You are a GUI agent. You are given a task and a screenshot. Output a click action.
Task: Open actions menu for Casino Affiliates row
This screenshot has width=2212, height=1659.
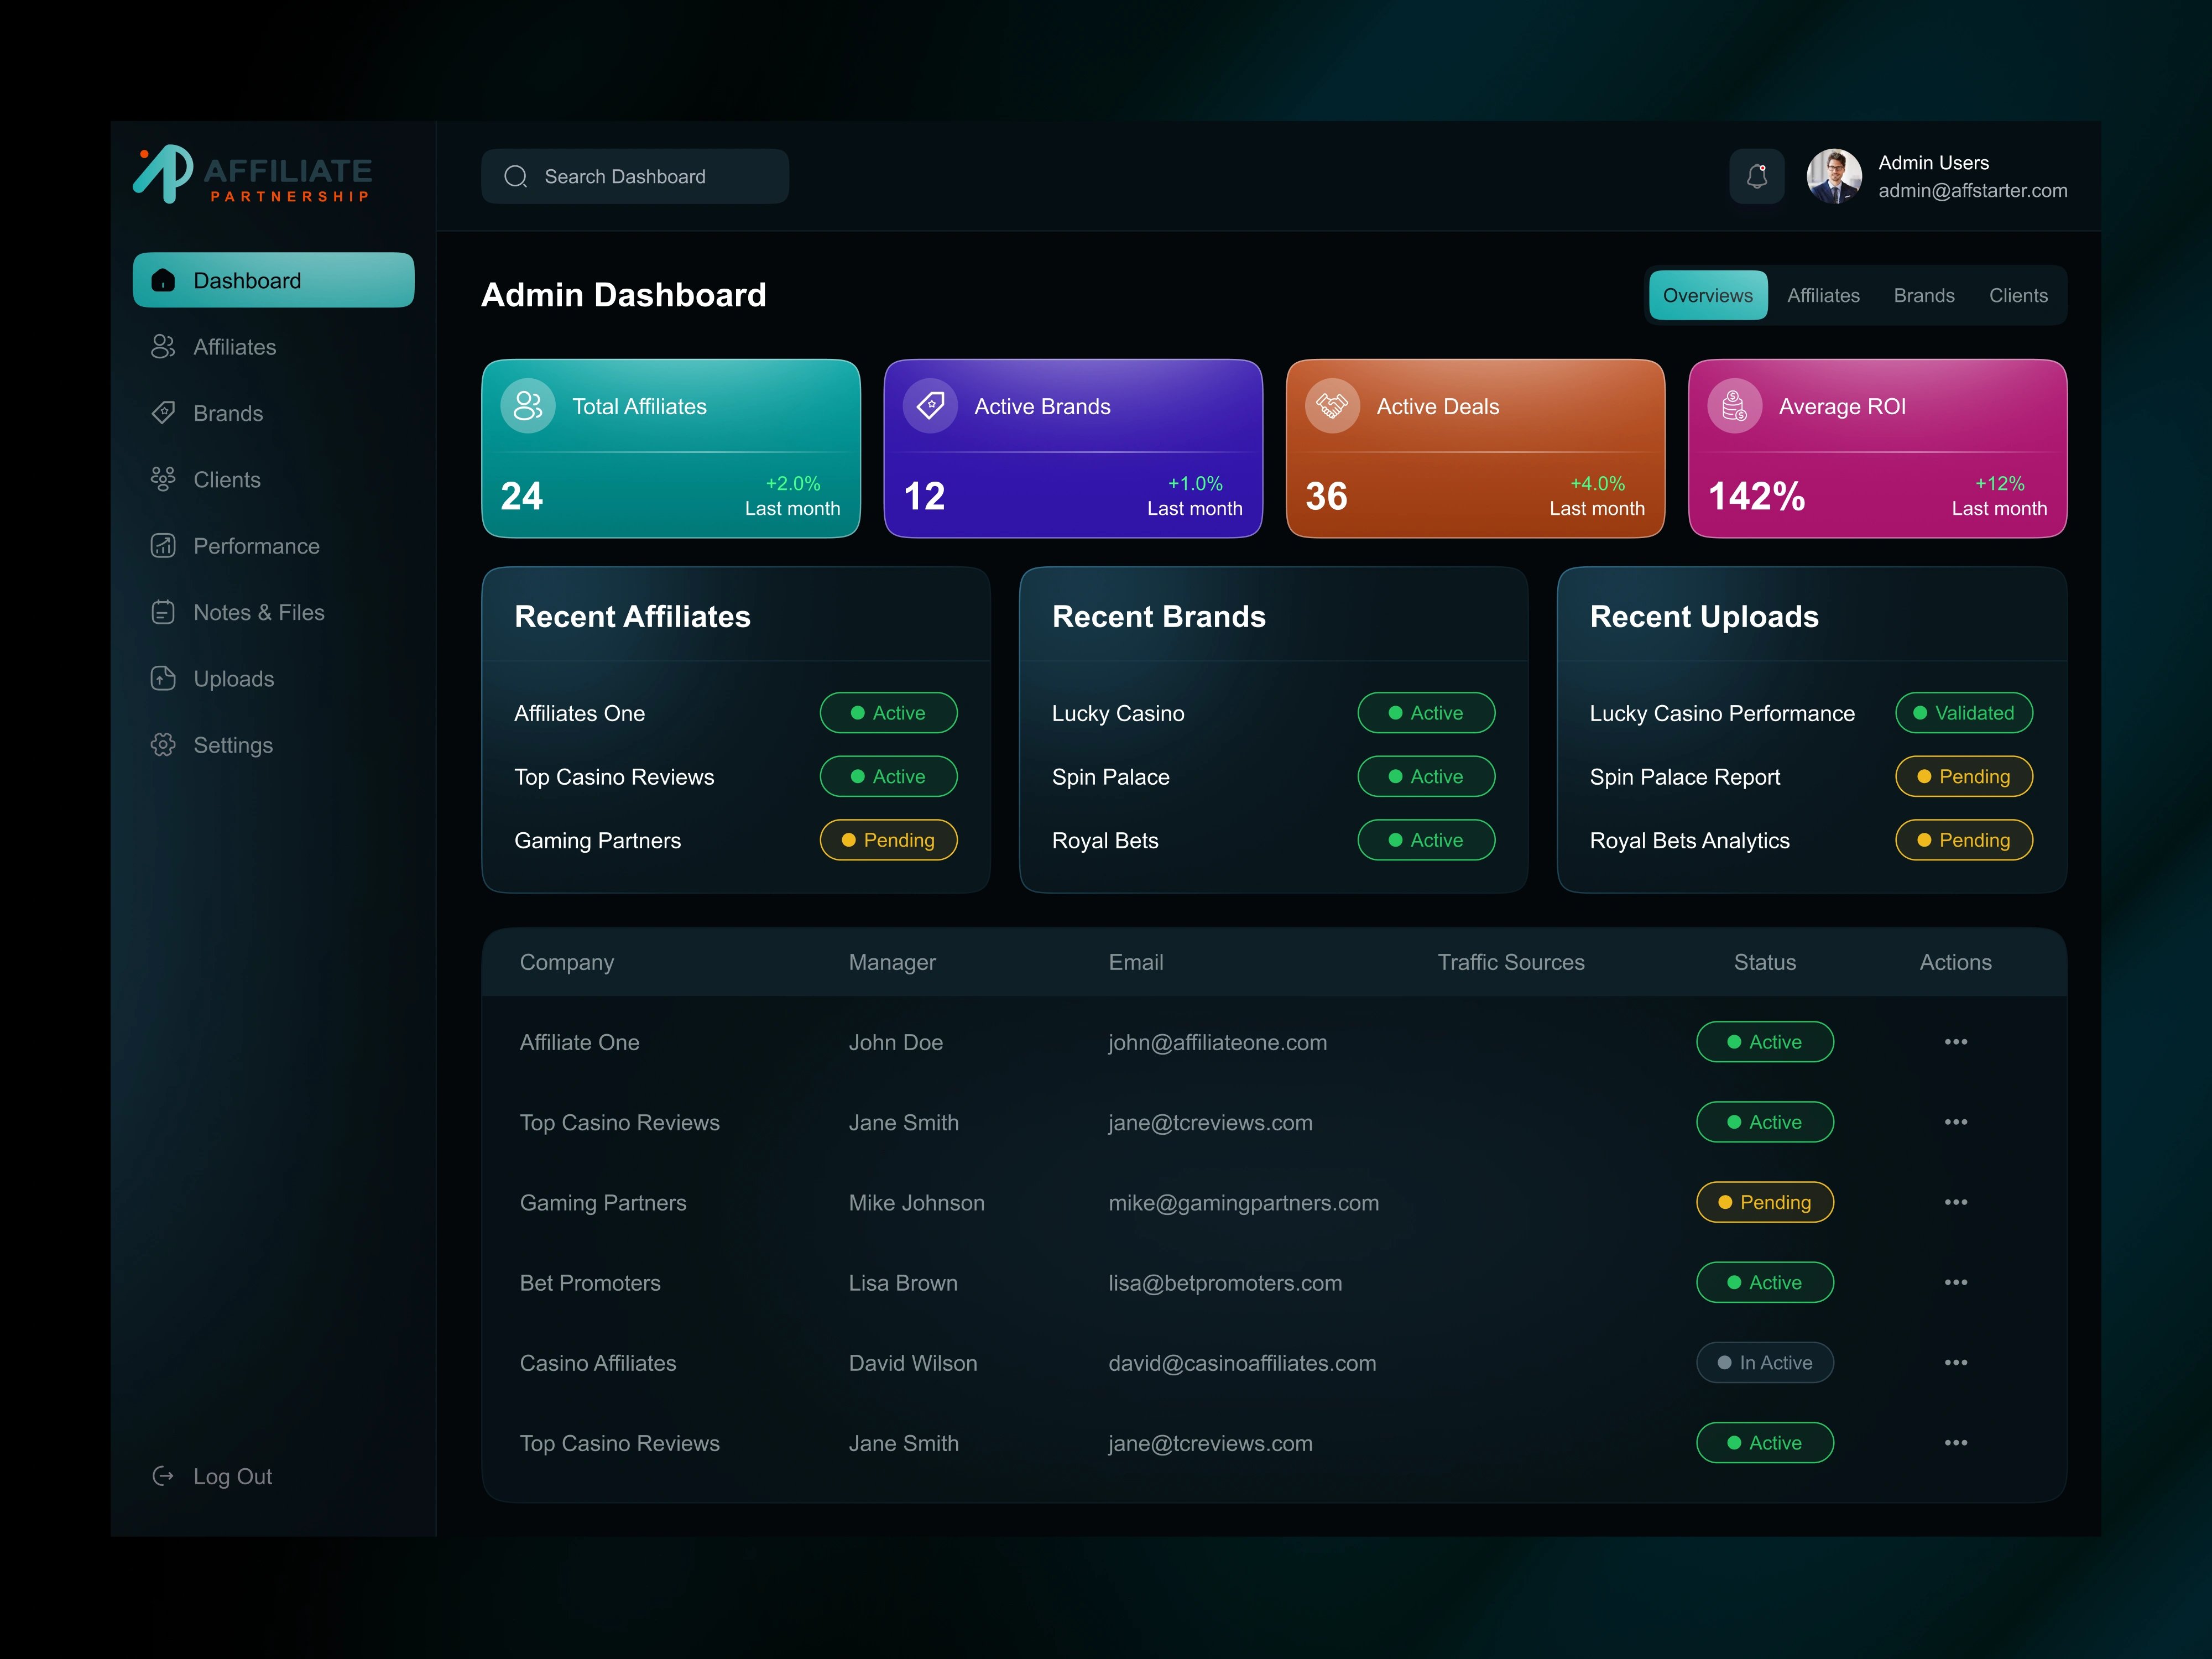tap(1955, 1363)
